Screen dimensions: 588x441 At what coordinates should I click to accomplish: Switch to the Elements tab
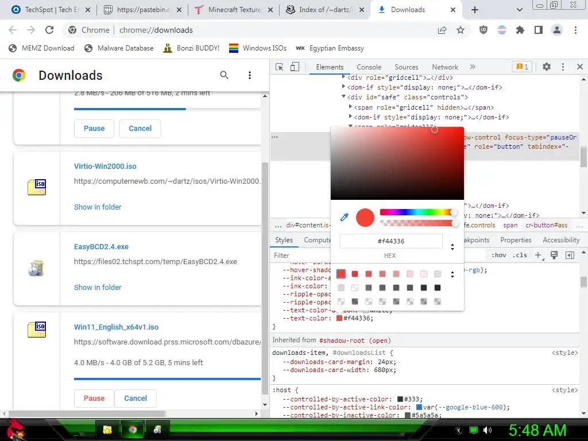coord(330,67)
